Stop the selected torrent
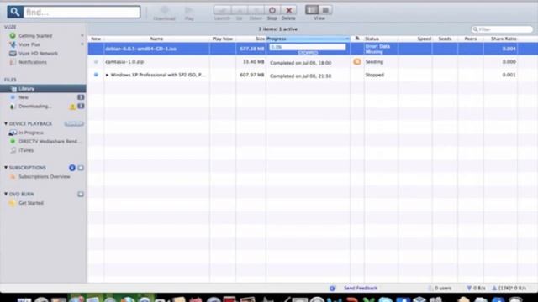 pyautogui.click(x=272, y=10)
